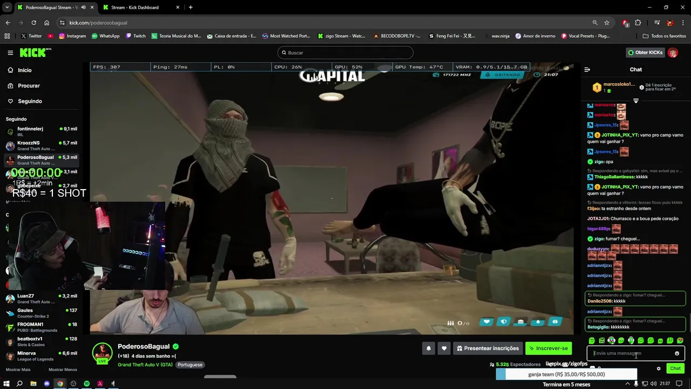Open the Kick hamburger sidebar menu
This screenshot has height=389, width=691.
pyautogui.click(x=10, y=52)
